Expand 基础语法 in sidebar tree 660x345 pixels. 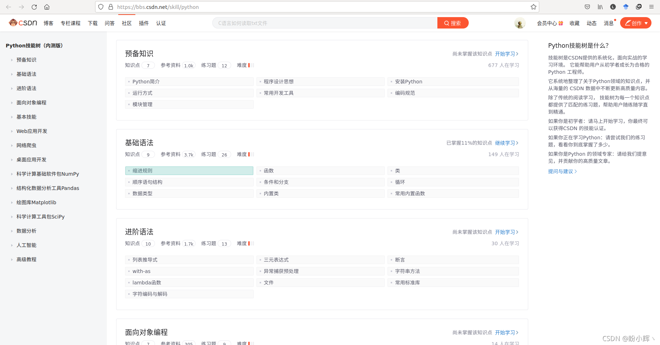(x=26, y=74)
